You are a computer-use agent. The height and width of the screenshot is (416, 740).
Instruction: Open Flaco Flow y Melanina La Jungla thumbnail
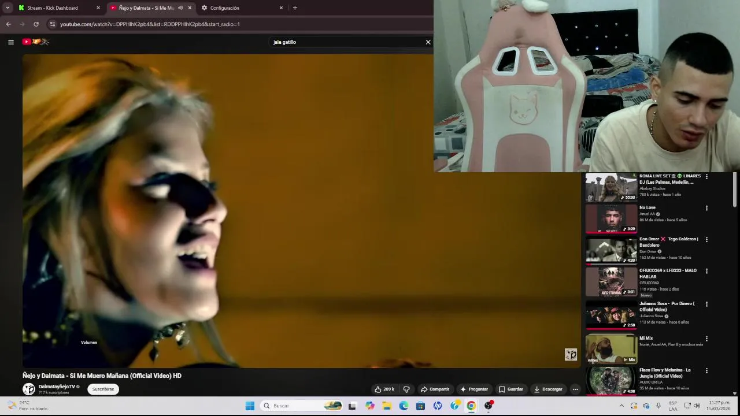(x=611, y=381)
